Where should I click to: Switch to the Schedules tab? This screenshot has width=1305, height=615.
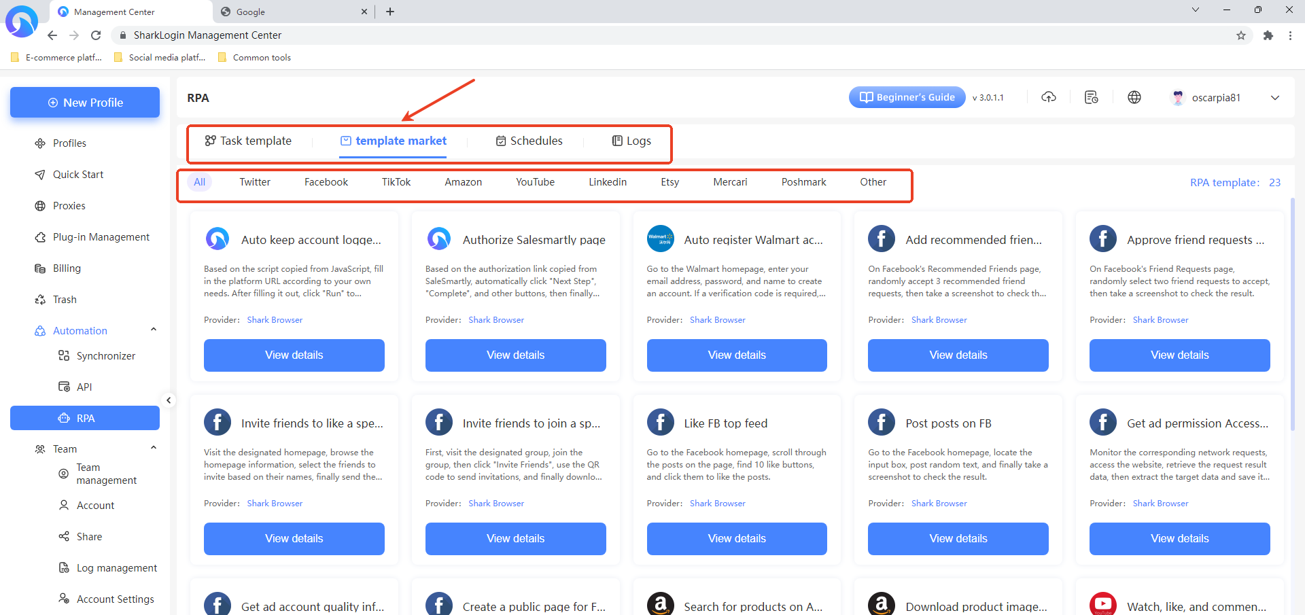click(529, 141)
